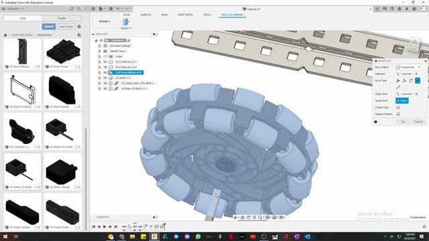Select the Rotate move type icon
Image resolution: width=429 pixels, height=241 pixels.
pyautogui.click(x=411, y=80)
